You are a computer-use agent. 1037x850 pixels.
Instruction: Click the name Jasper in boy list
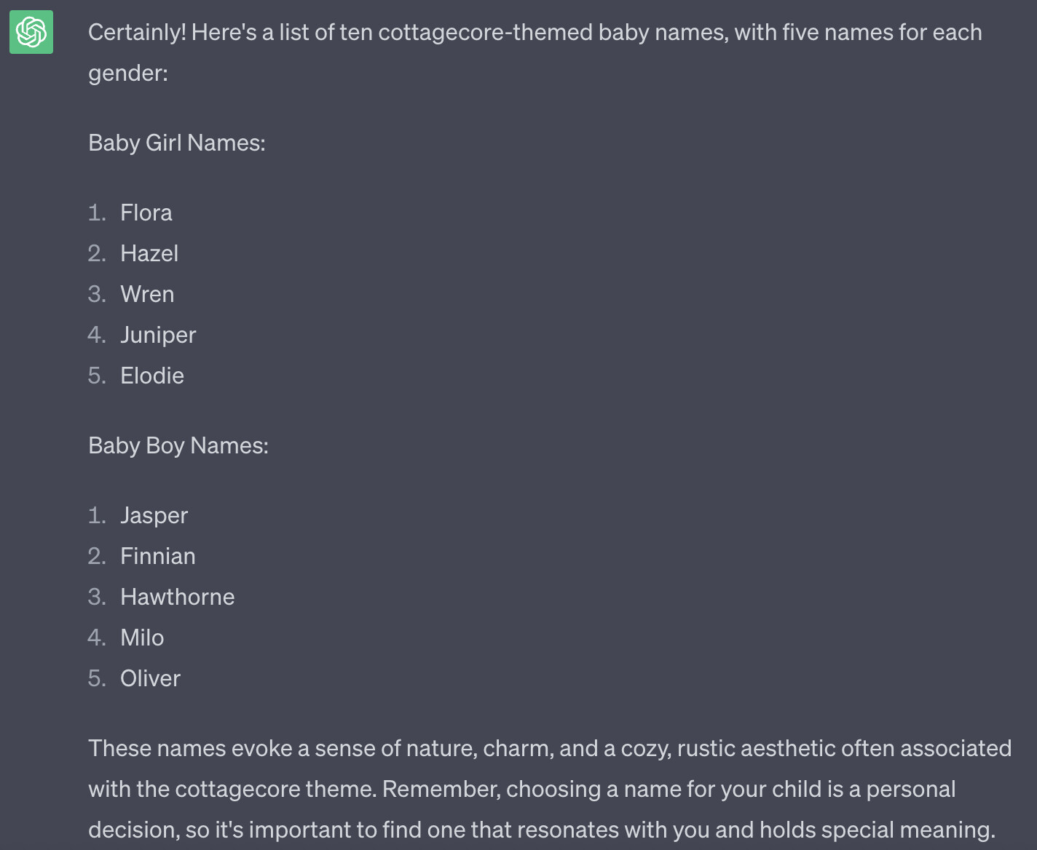pyautogui.click(x=154, y=515)
